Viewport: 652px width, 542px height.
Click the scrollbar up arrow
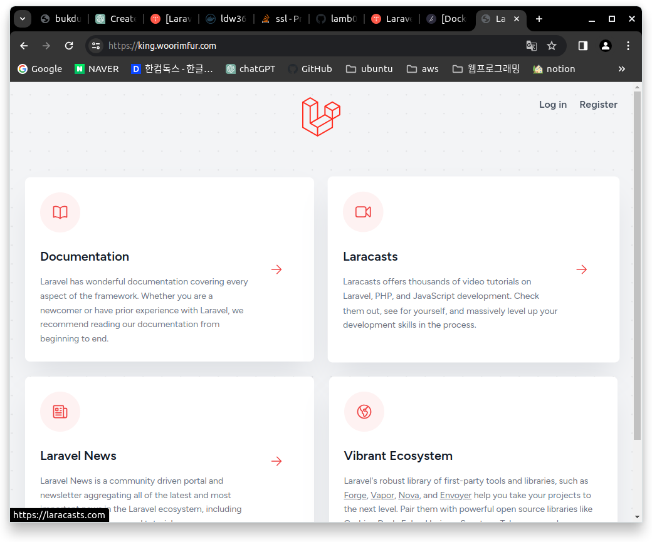point(637,87)
